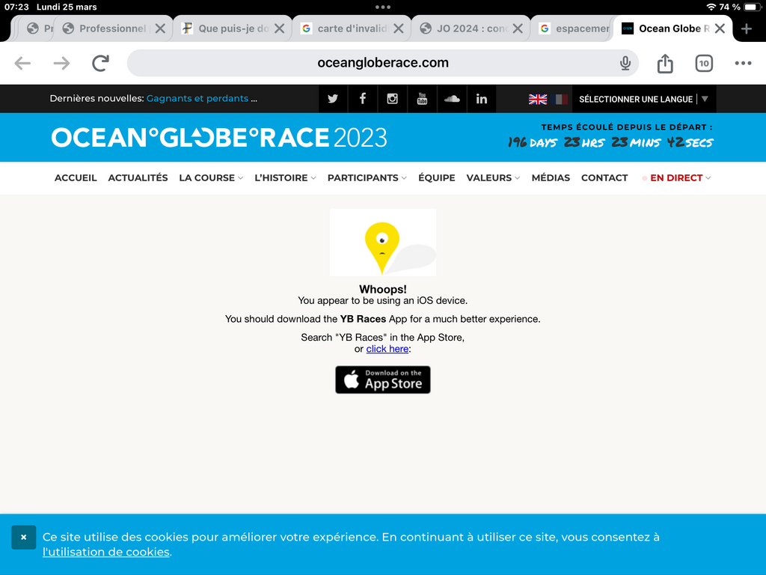Open the 'Sélectionner une langue' dropdown
Image resolution: width=766 pixels, height=575 pixels.
click(643, 100)
